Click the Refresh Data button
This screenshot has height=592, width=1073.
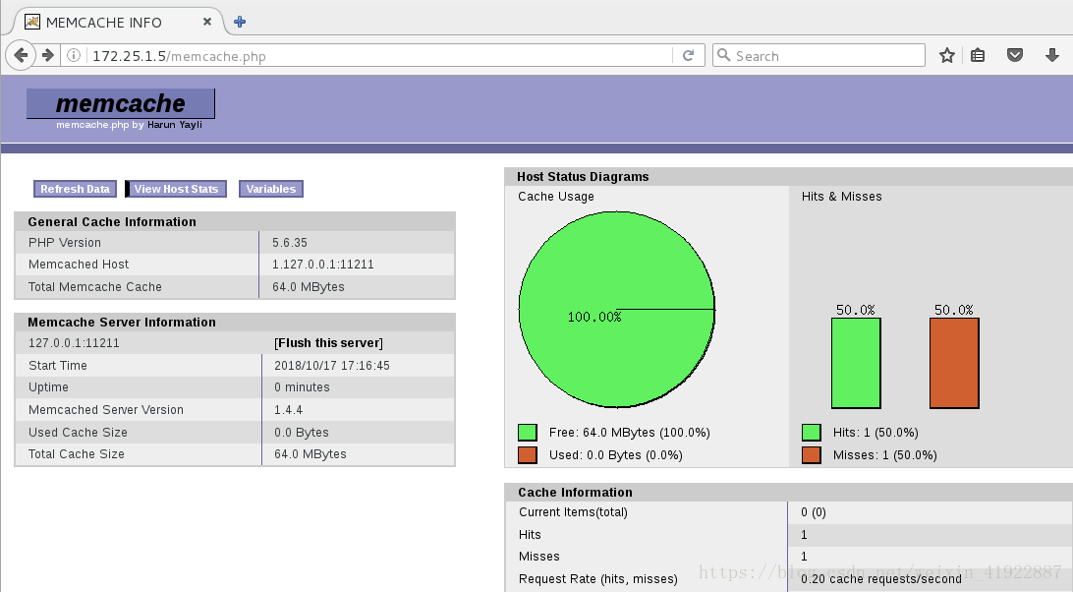74,188
